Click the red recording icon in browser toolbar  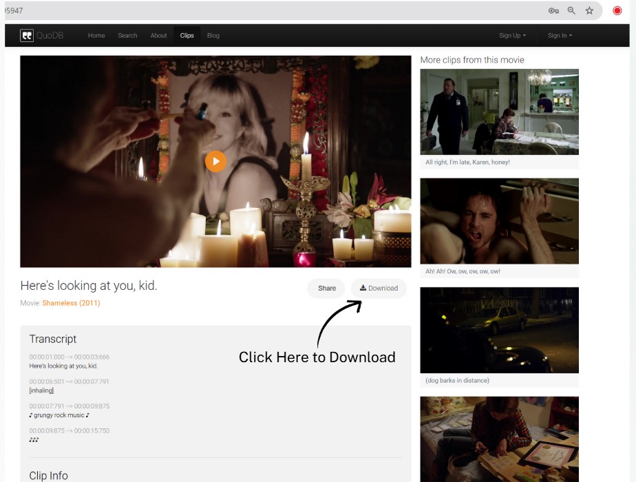617,10
